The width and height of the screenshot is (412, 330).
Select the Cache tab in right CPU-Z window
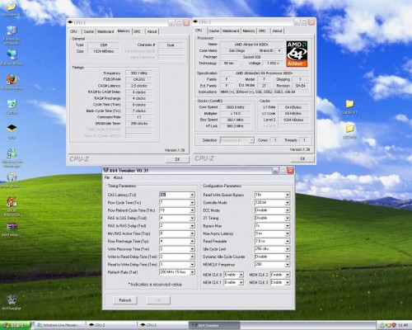pos(214,31)
